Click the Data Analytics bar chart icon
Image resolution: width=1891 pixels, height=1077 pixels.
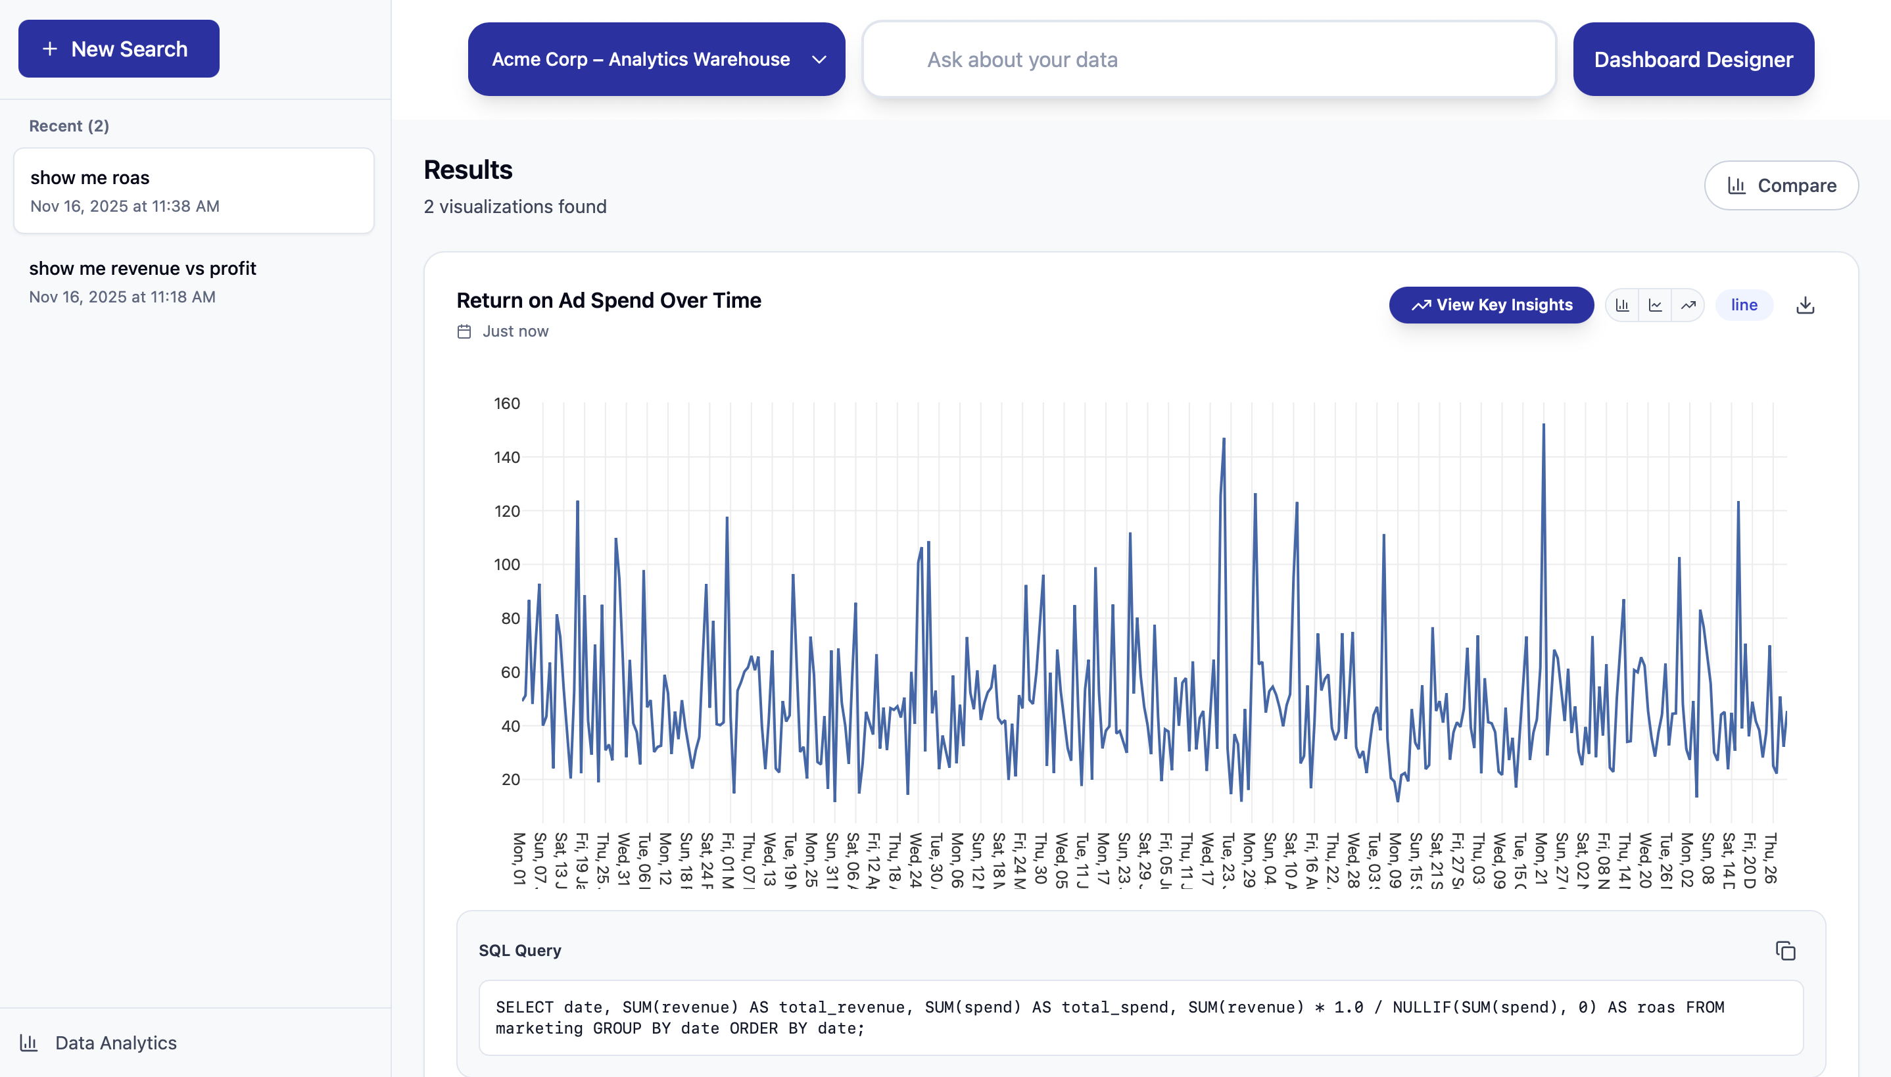pyautogui.click(x=29, y=1043)
